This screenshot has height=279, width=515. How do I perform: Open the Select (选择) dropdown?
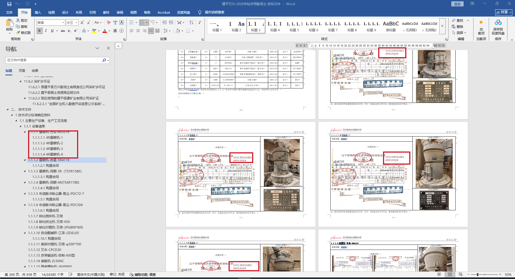[x=459, y=33]
